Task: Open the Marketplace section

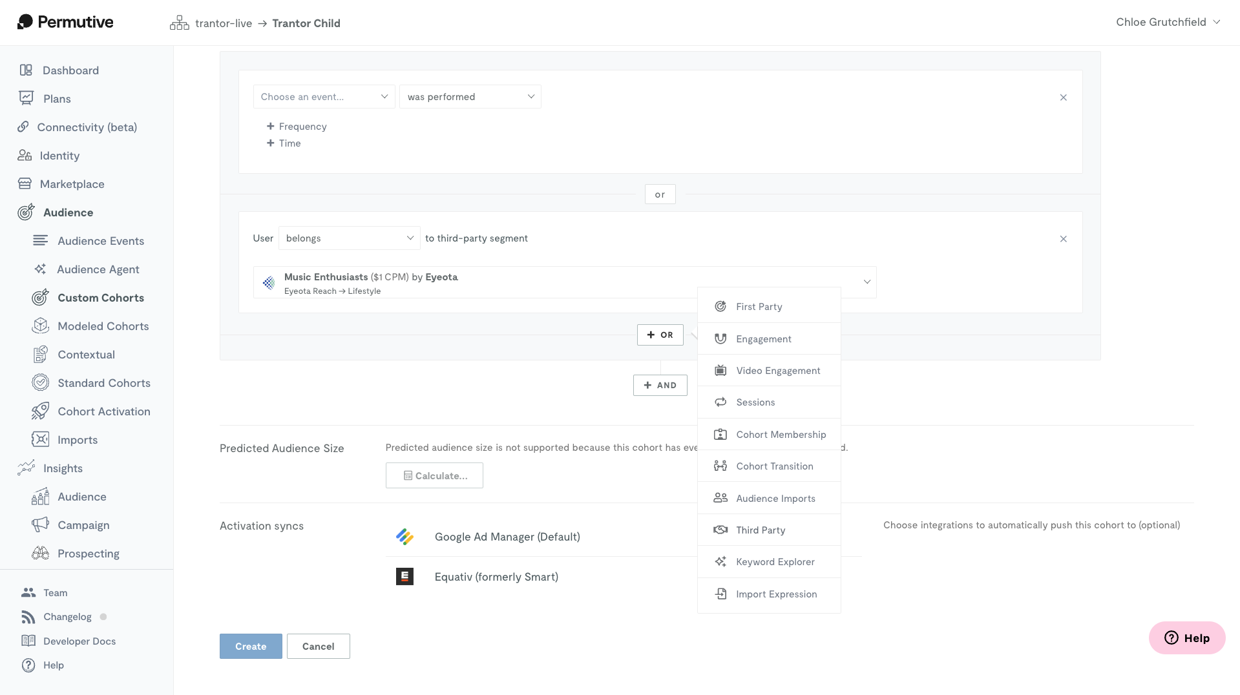Action: (x=72, y=183)
